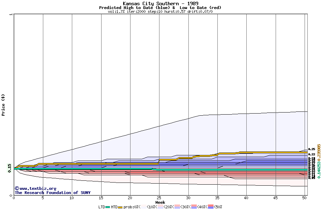
Task: Click the week '45' tick label
Action: point(276,198)
